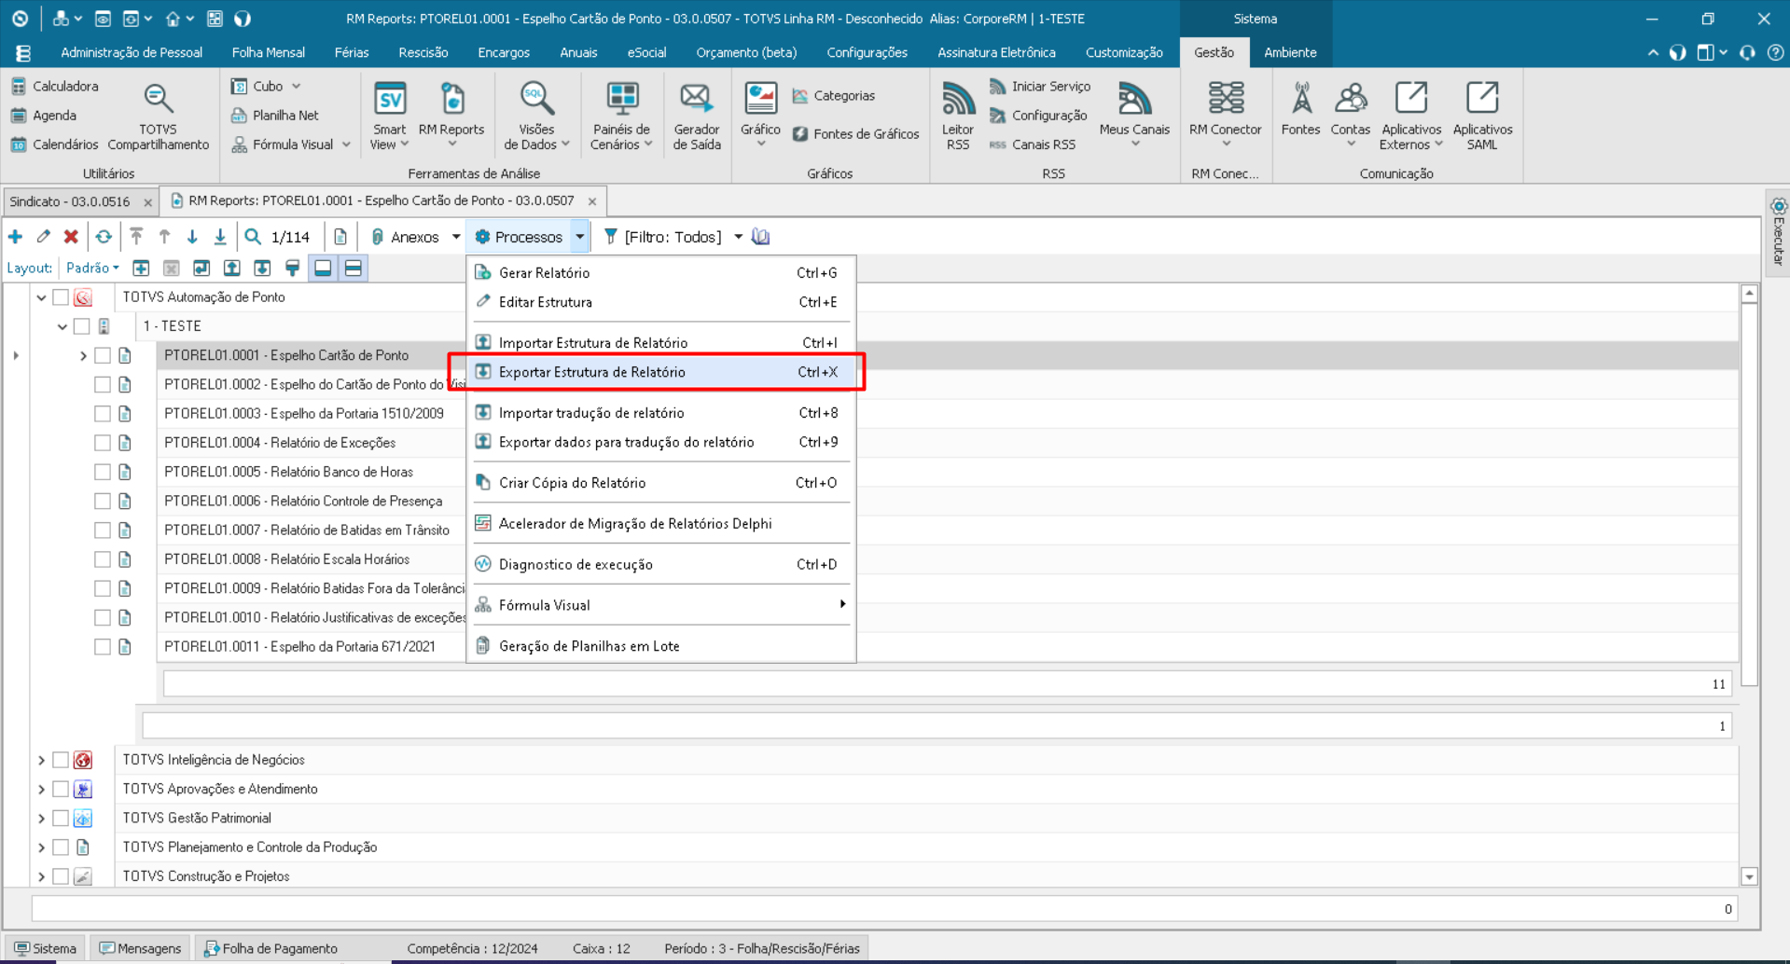Open Canais RSS
The image size is (1790, 964).
[x=1033, y=144]
